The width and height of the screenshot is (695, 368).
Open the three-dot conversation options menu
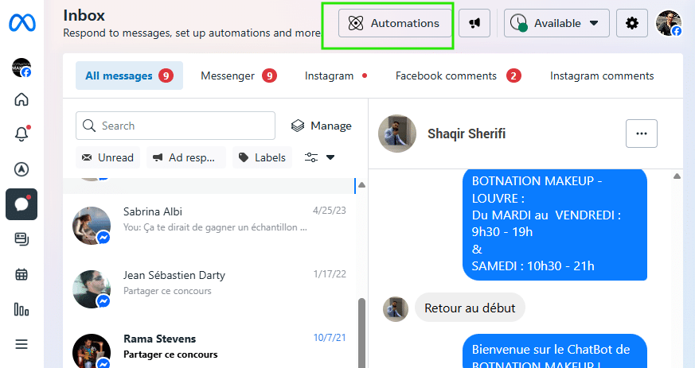(x=642, y=134)
